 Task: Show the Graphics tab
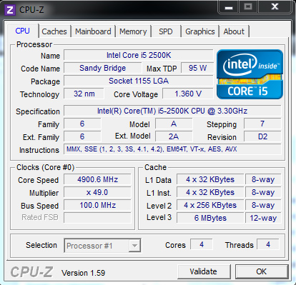(x=200, y=31)
